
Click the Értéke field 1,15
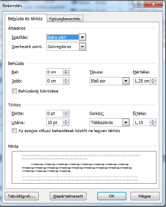pyautogui.click(x=141, y=123)
